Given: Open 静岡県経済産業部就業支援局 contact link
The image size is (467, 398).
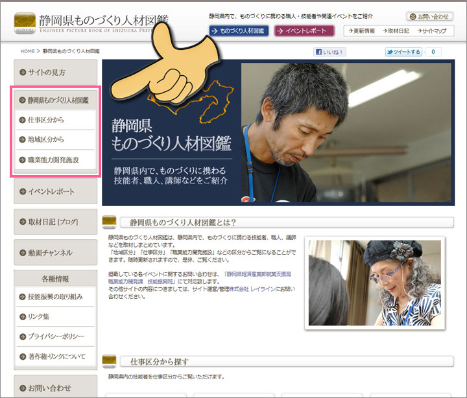Looking at the screenshot, I should click(x=258, y=274).
